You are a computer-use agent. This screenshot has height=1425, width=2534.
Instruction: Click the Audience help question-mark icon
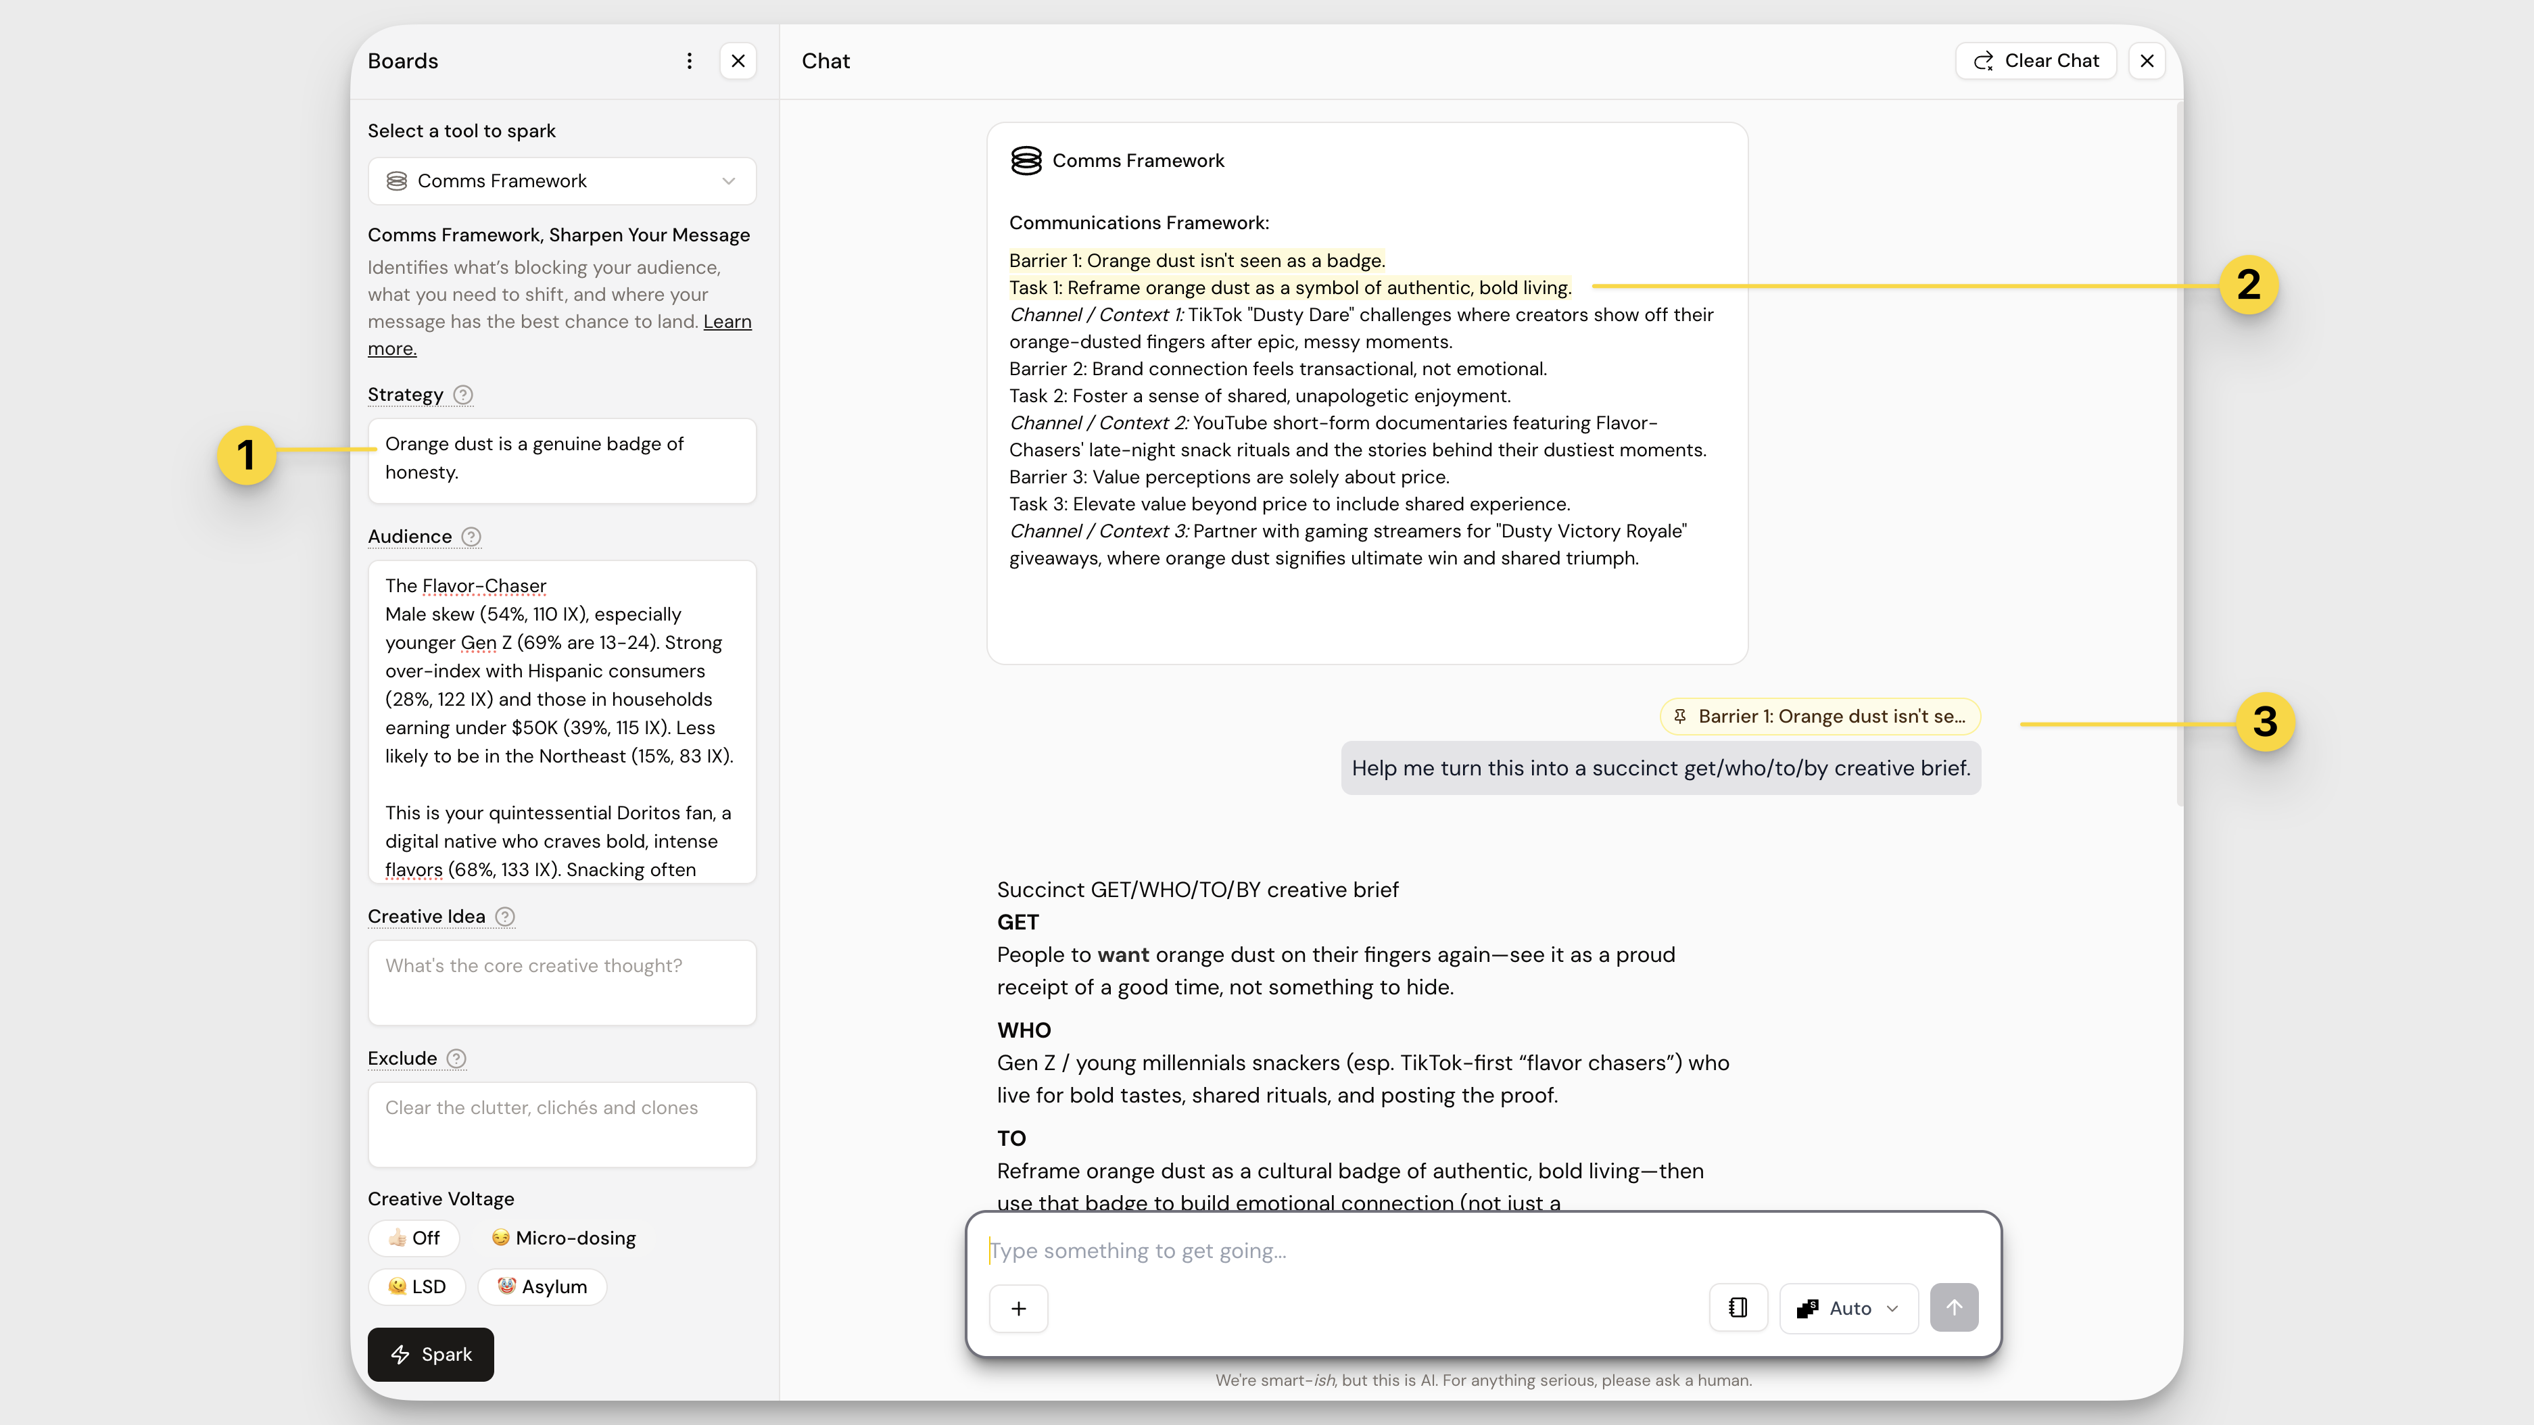pyautogui.click(x=471, y=536)
